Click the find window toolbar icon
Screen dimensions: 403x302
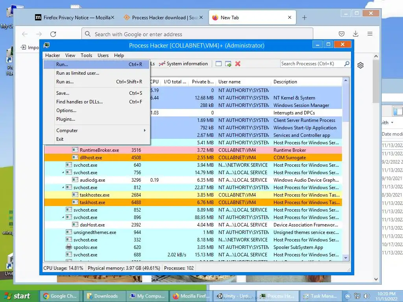point(218,64)
